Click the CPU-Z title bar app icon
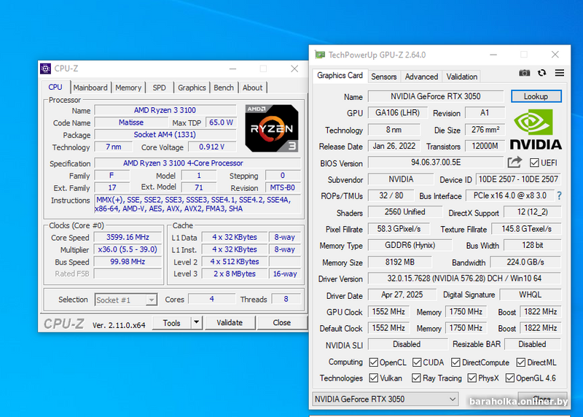 point(45,69)
